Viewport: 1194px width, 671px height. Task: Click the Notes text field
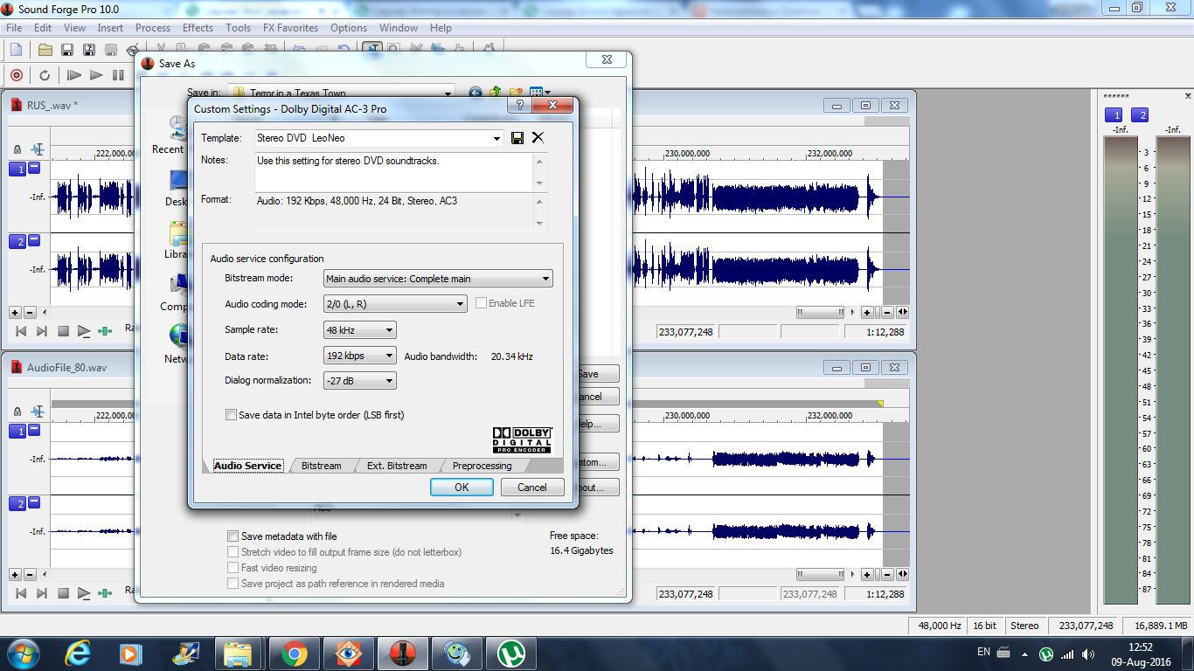400,172
